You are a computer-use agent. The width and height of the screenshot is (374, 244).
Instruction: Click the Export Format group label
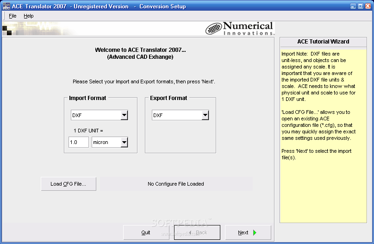click(x=168, y=98)
